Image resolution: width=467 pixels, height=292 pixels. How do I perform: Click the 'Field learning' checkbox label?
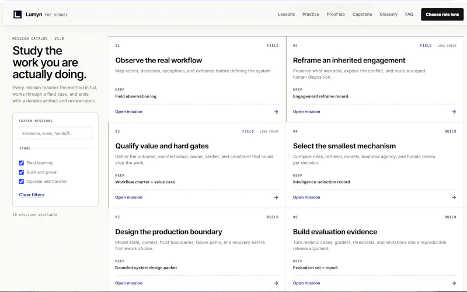coord(39,163)
